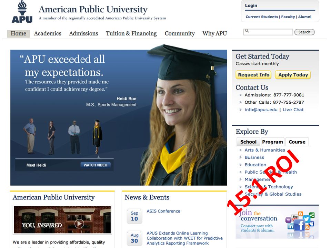Open the Faculty login link
This screenshot has height=248, width=331.
(288, 17)
